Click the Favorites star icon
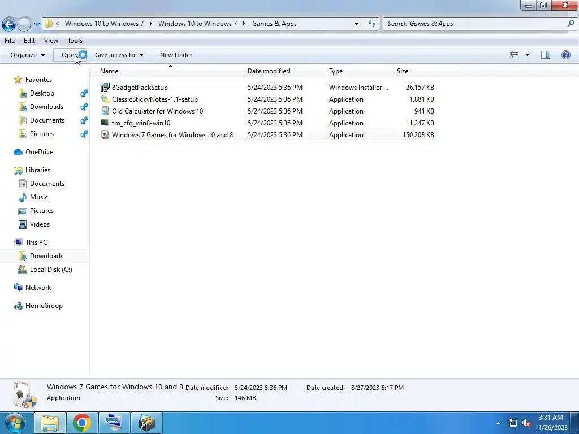Viewport: 579px width, 434px height. (x=18, y=79)
